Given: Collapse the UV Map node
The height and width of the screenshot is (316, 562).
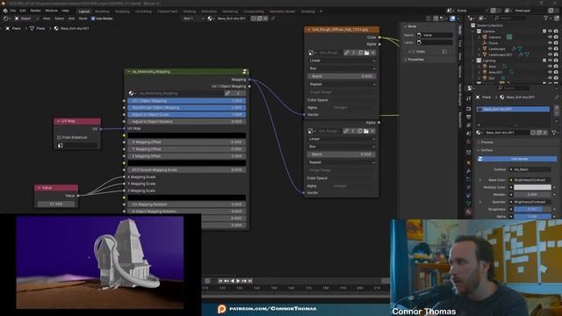Looking at the screenshot, I should click(59, 121).
